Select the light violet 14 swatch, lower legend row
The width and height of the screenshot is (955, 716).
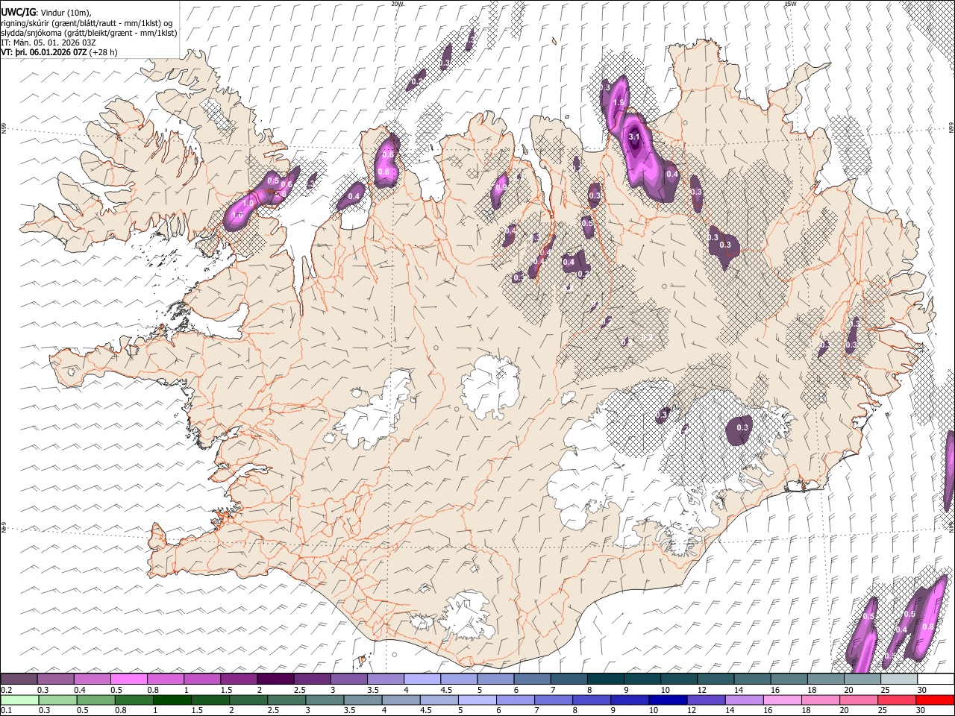(x=744, y=700)
